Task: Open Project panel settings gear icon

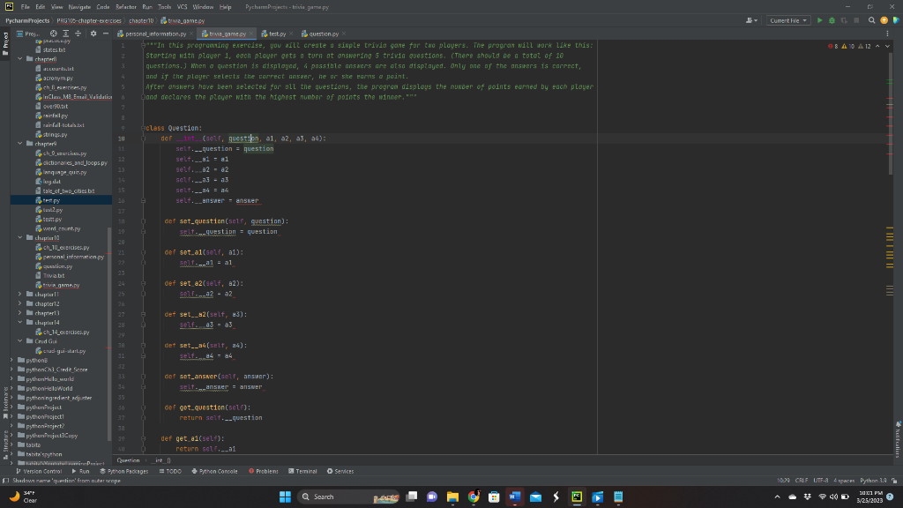Action: pyautogui.click(x=93, y=34)
